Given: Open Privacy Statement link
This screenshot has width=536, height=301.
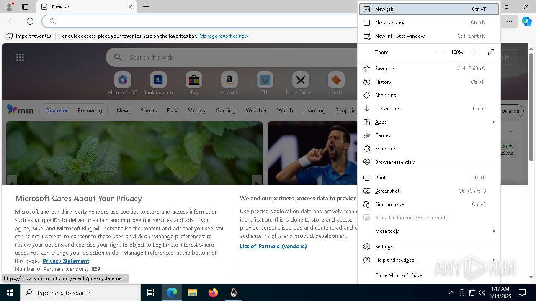Looking at the screenshot, I should [66, 261].
